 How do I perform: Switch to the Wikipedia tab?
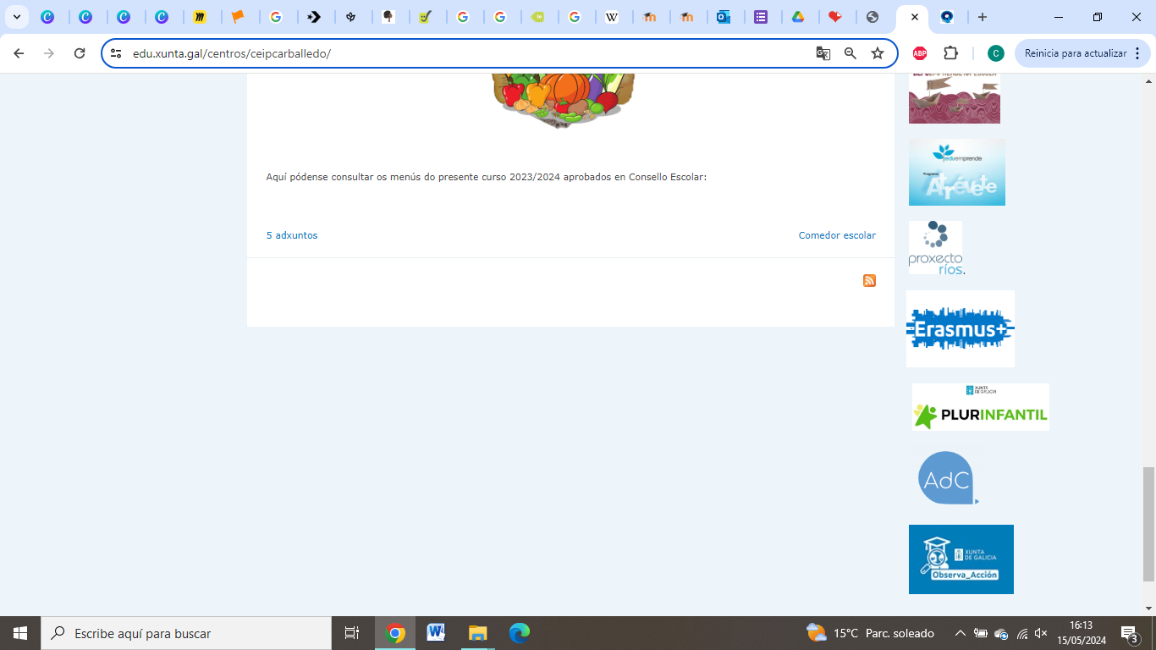point(613,17)
